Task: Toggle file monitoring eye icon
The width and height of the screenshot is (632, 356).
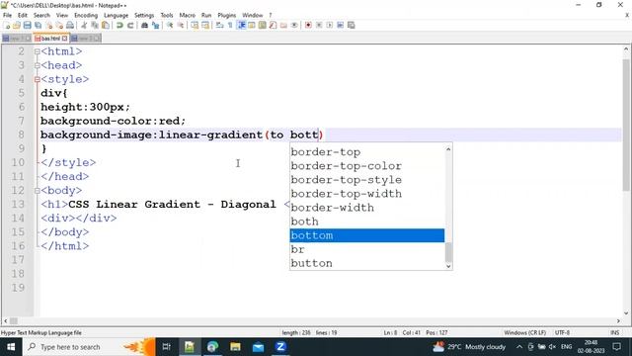Action: click(294, 25)
